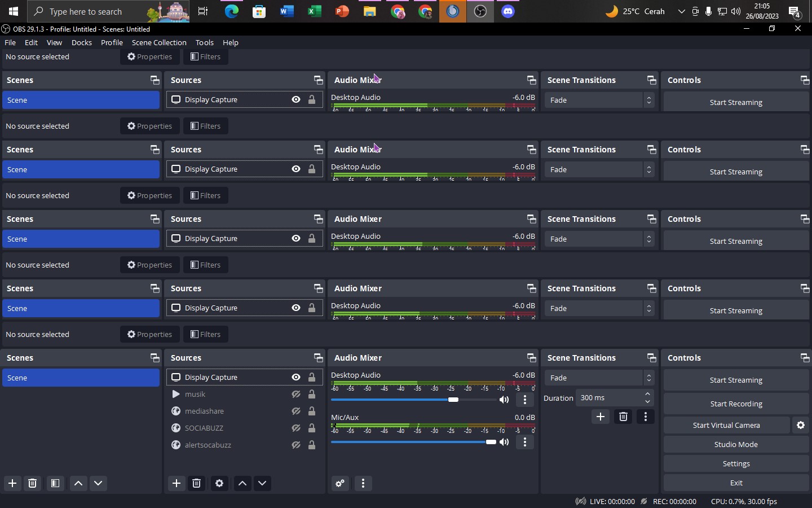Open scene filters icon in Scenes toolbar
The image size is (812, 508).
(x=55, y=483)
